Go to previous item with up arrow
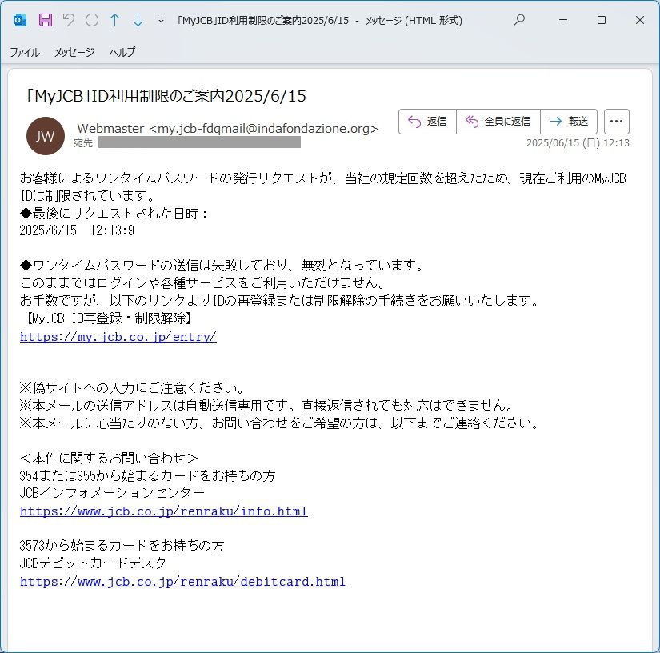Viewport: 660px width, 653px height. (x=115, y=20)
